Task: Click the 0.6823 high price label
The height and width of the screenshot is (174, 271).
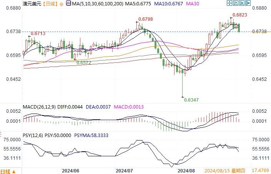Action: [x=240, y=15]
